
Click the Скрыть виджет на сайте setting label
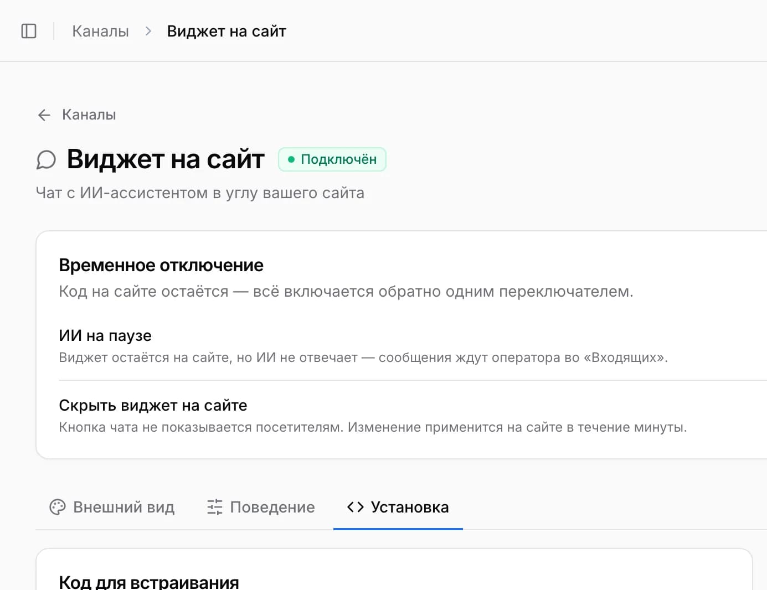coord(153,405)
